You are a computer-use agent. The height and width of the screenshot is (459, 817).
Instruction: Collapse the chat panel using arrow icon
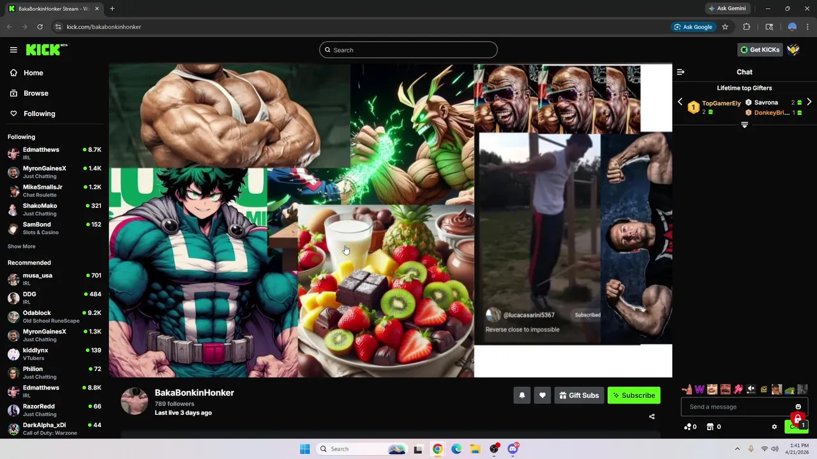click(x=680, y=72)
